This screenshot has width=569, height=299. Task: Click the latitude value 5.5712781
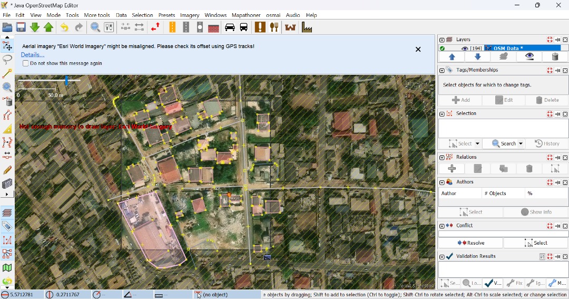[x=22, y=295]
